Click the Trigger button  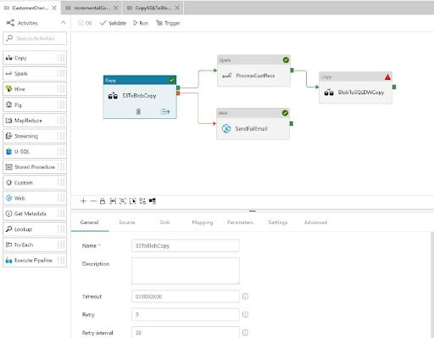coord(169,23)
